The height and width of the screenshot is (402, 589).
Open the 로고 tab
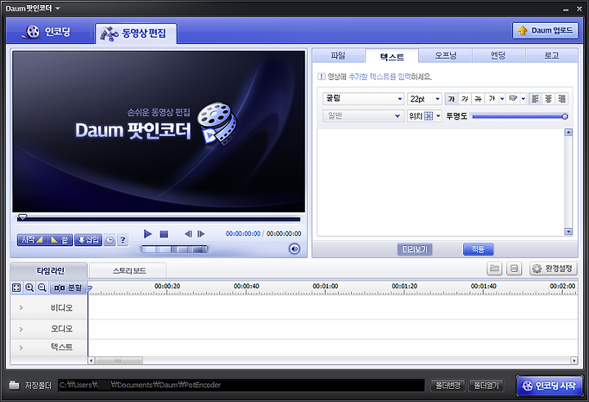[x=551, y=56]
